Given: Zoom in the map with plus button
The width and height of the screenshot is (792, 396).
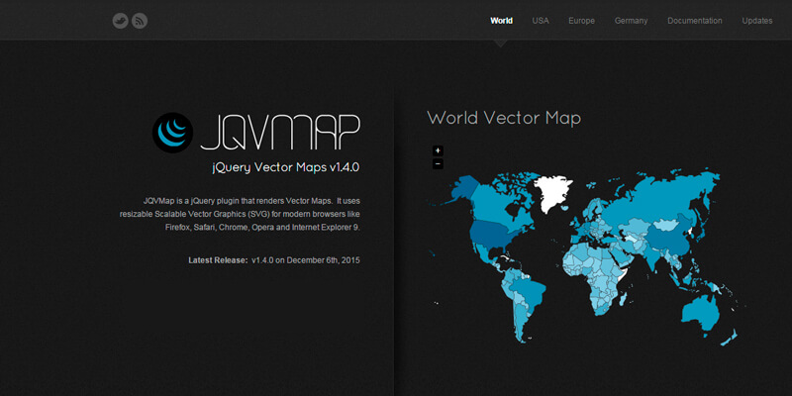Looking at the screenshot, I should click(438, 150).
